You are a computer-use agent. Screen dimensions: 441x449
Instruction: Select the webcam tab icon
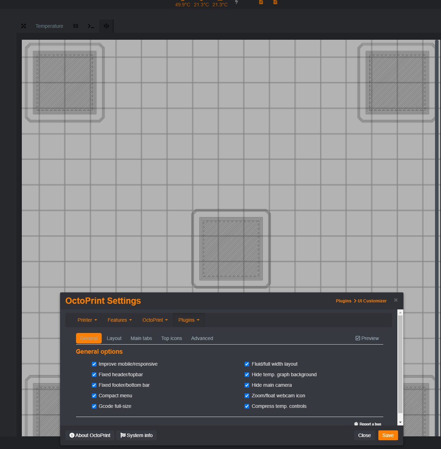tap(75, 26)
